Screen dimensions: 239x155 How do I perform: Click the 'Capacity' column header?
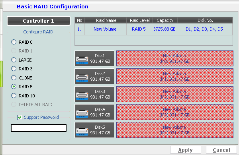click(x=165, y=20)
